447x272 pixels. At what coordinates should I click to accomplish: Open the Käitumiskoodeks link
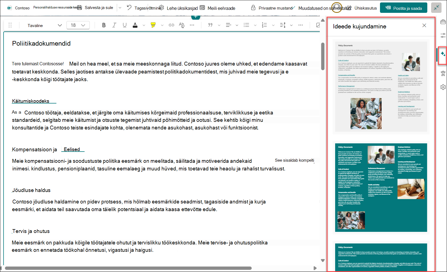pos(31,101)
